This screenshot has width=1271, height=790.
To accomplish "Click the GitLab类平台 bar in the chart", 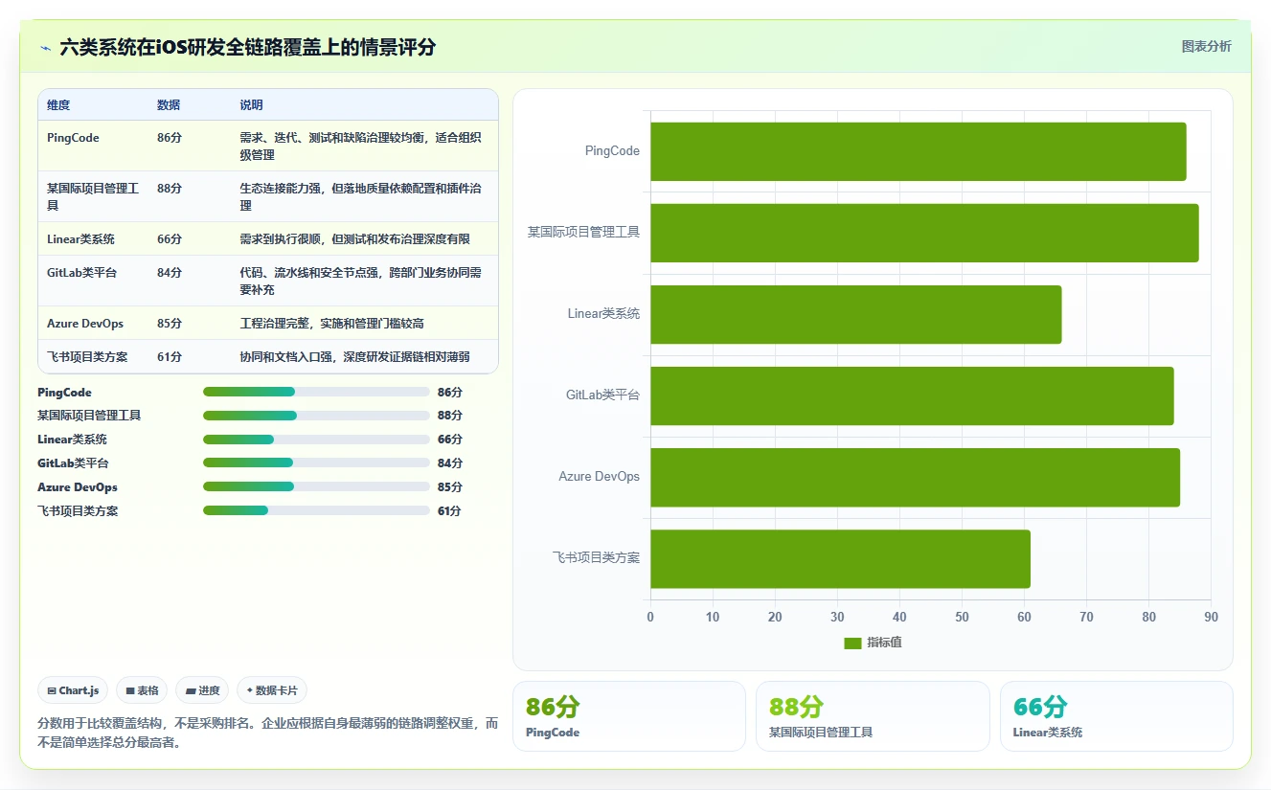I will pyautogui.click(x=912, y=395).
